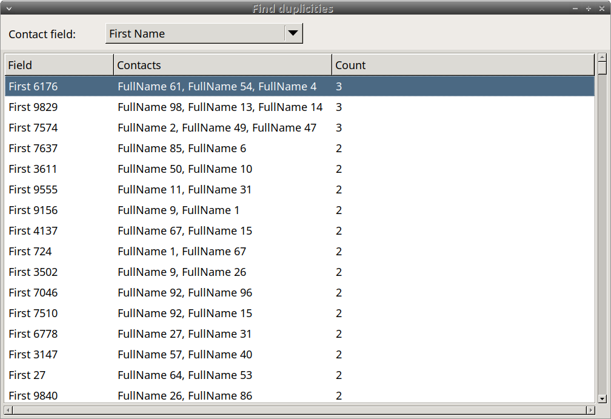Select the First 27 row

[x=182, y=375]
